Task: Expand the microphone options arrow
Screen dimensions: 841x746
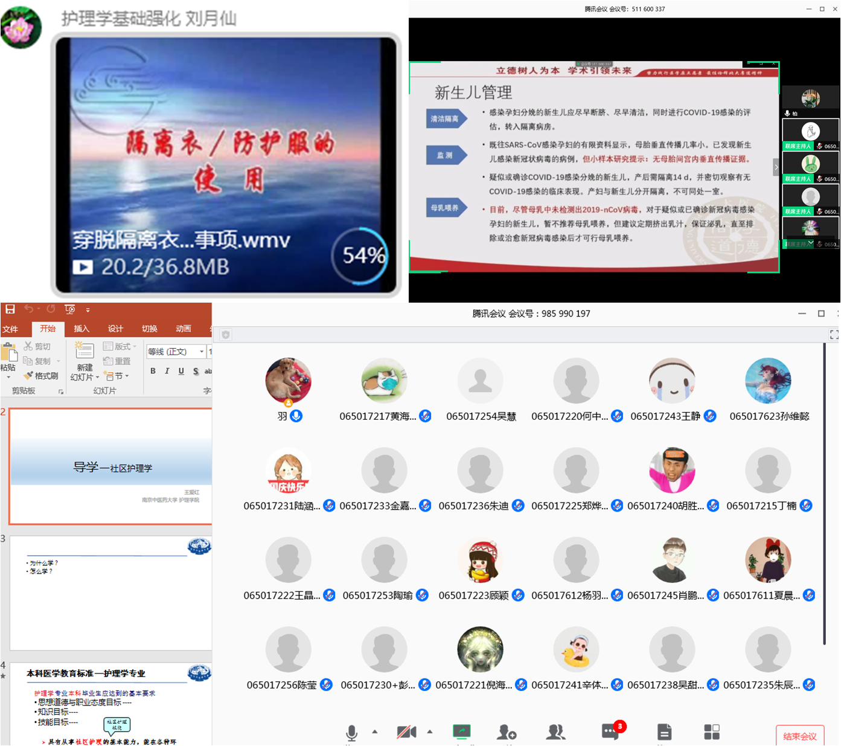Action: [375, 732]
